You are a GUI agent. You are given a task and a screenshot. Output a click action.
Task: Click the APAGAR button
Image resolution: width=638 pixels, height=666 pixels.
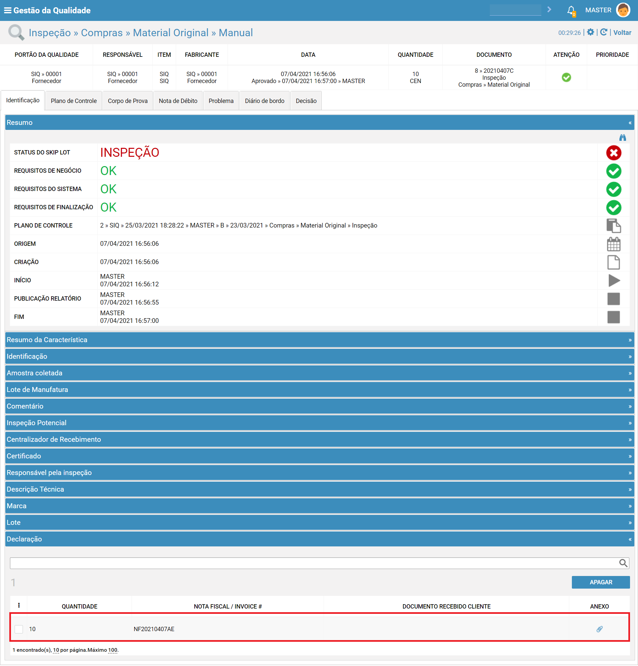[x=600, y=582]
